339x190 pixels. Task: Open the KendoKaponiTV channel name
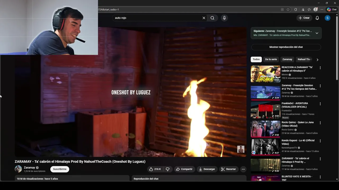[x=289, y=148]
